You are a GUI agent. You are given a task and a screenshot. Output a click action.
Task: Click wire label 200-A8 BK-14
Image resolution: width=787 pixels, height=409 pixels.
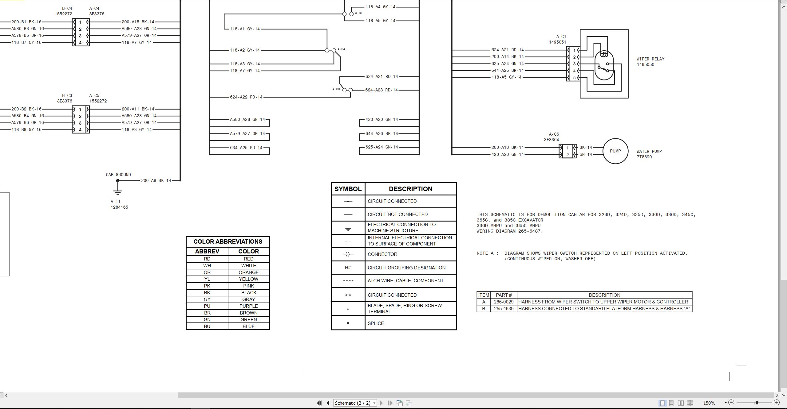coord(156,180)
